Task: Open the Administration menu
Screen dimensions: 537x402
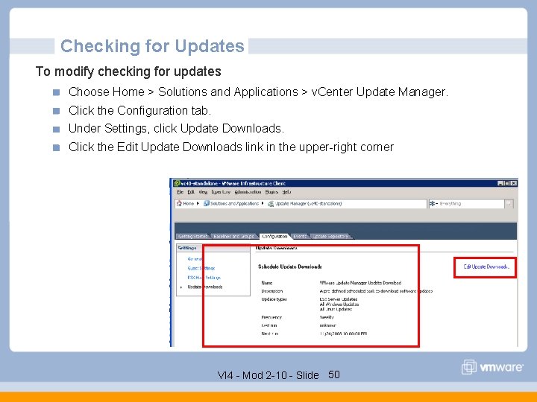Action: tap(248, 192)
